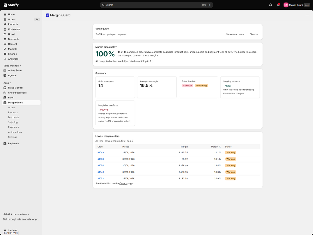Click the Markets globe icon
Screen dimensions: 313x235
pyautogui.click(x=5, y=49)
